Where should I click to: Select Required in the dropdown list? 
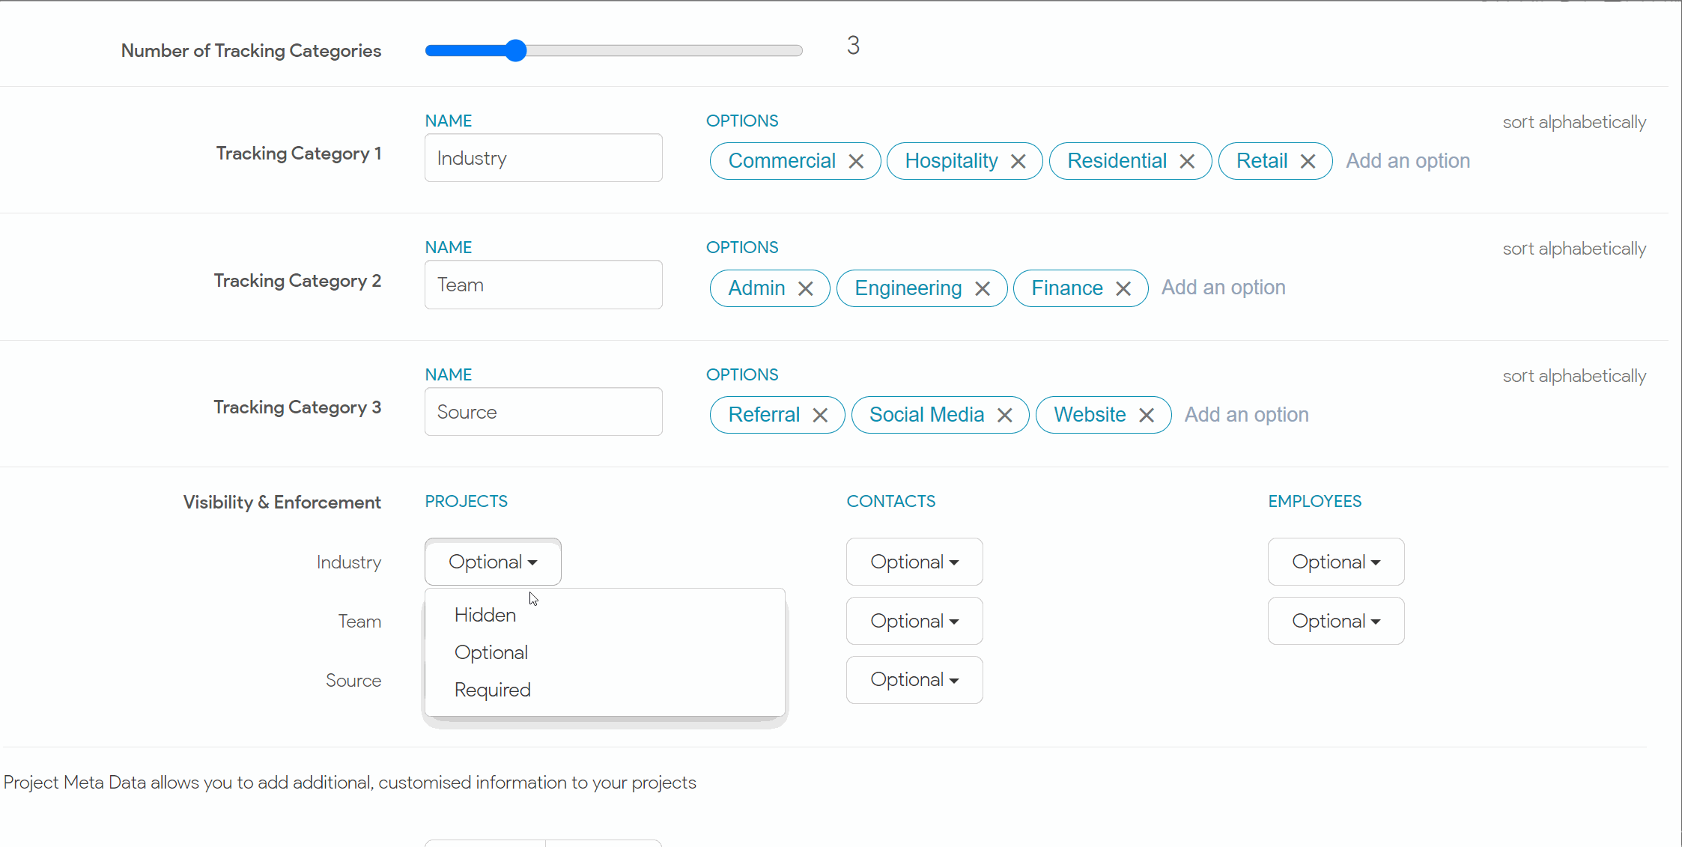click(x=492, y=690)
